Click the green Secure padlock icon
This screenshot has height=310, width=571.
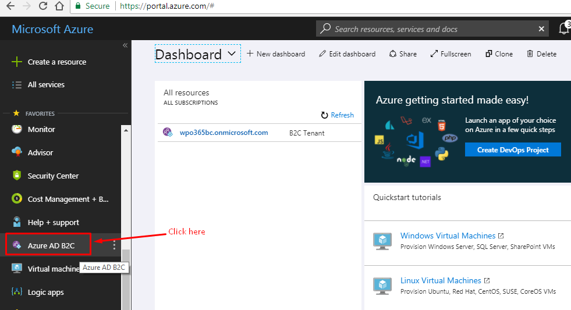click(78, 6)
